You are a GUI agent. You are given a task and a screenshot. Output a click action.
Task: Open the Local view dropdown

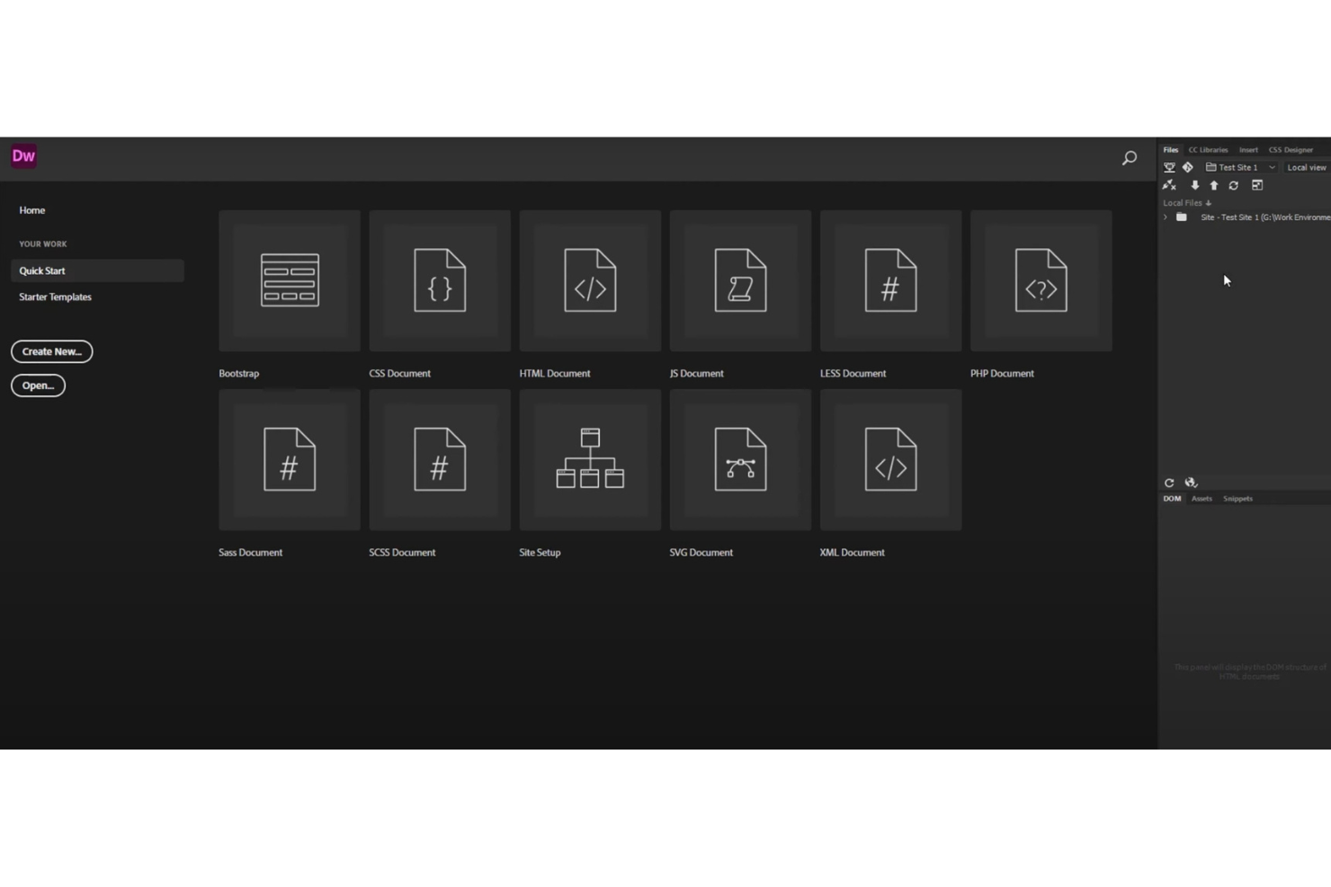pos(1307,167)
